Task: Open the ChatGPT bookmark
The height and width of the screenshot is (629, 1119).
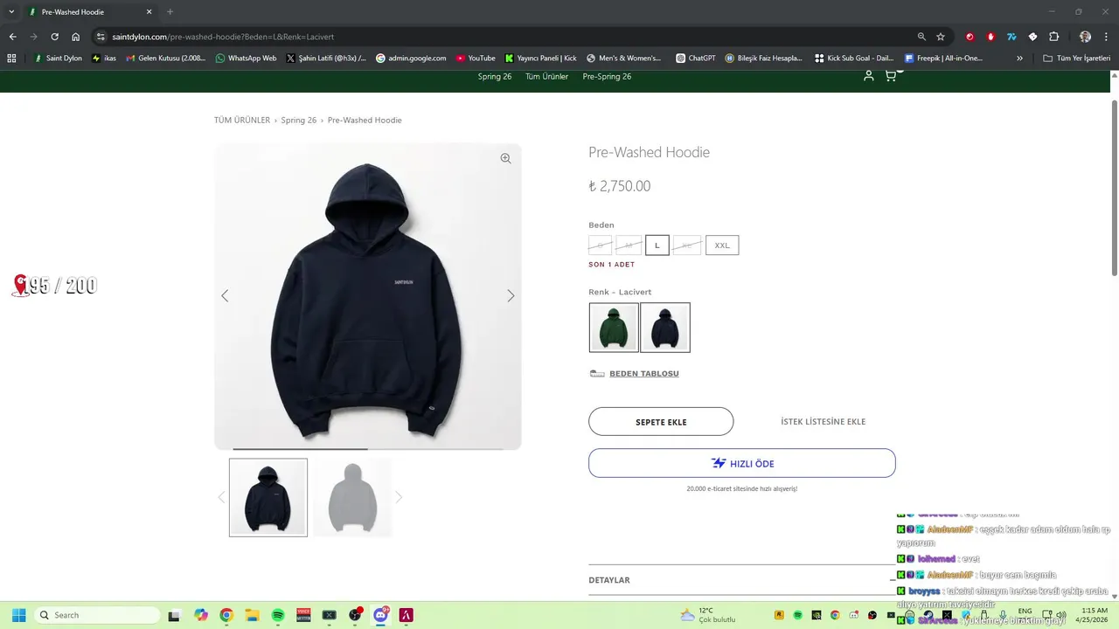Action: click(695, 59)
